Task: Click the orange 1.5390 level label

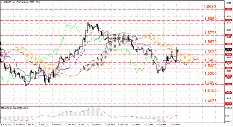Action: pyautogui.click(x=211, y=66)
